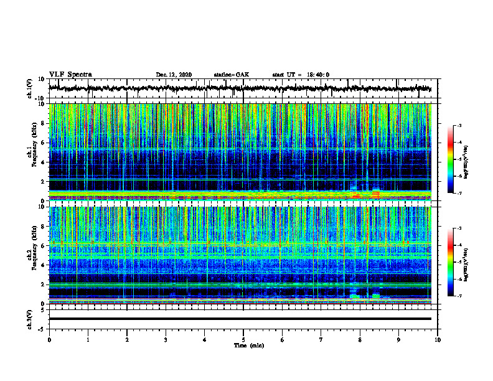
Task: Click the "3" tick on the time axis
Action: [x=166, y=340]
